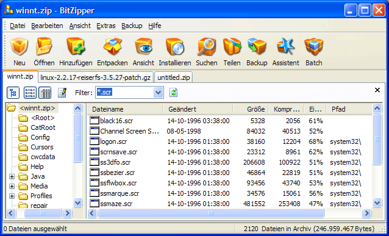This screenshot has height=236, width=389.
Task: Click file list scroll down arrow
Action: pos(377,202)
